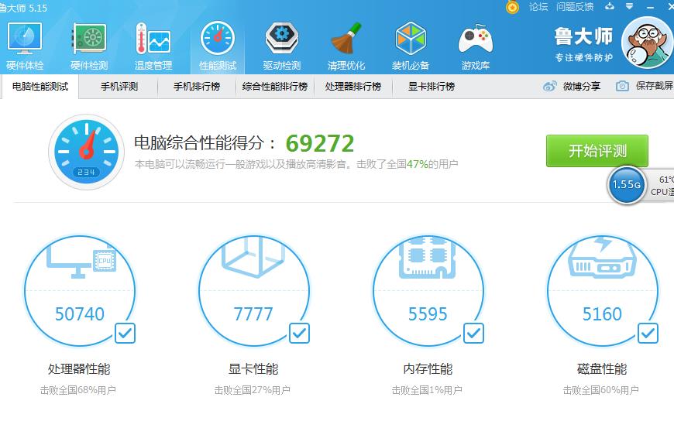Uncheck the 磁盘性能 checkbox
The image size is (674, 428).
[648, 333]
